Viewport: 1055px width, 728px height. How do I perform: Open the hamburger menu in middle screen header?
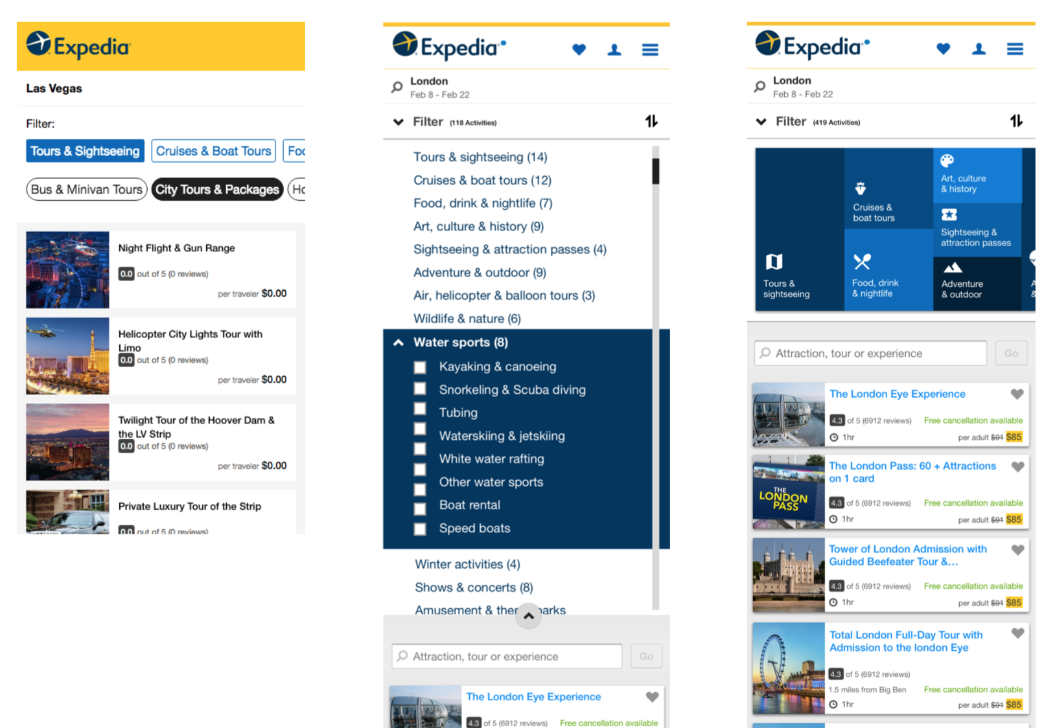click(650, 50)
